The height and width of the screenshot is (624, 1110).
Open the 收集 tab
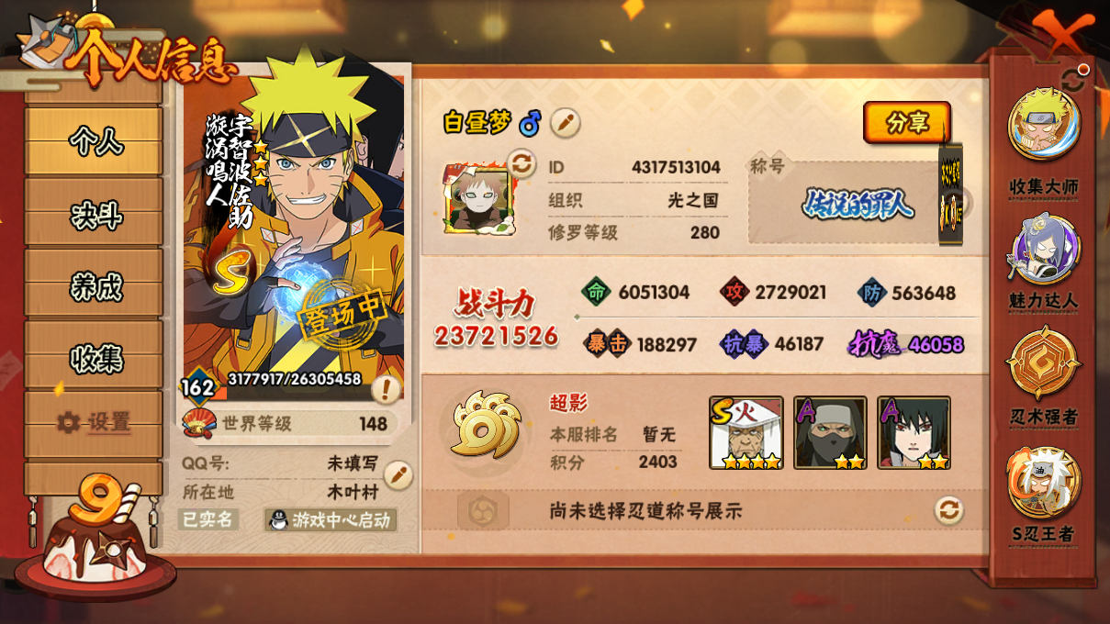(95, 358)
